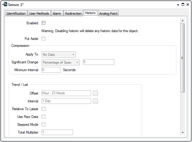Screen dimensions: 192x142
Task: Click the Offset browse (...) button
Action: pos(95,93)
